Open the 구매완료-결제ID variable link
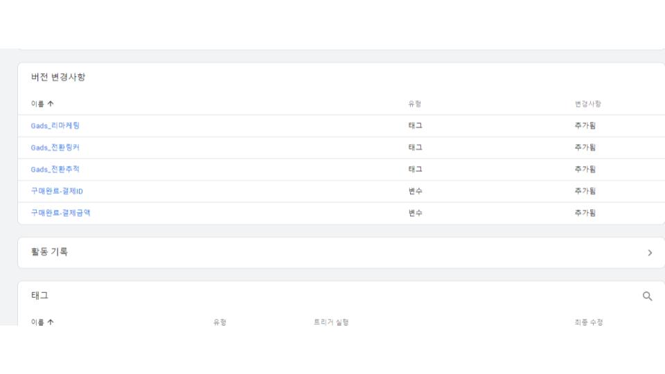665x374 pixels. (x=57, y=191)
